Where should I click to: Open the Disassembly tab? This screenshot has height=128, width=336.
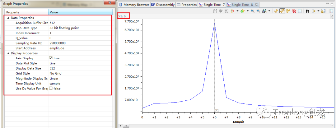(163, 5)
